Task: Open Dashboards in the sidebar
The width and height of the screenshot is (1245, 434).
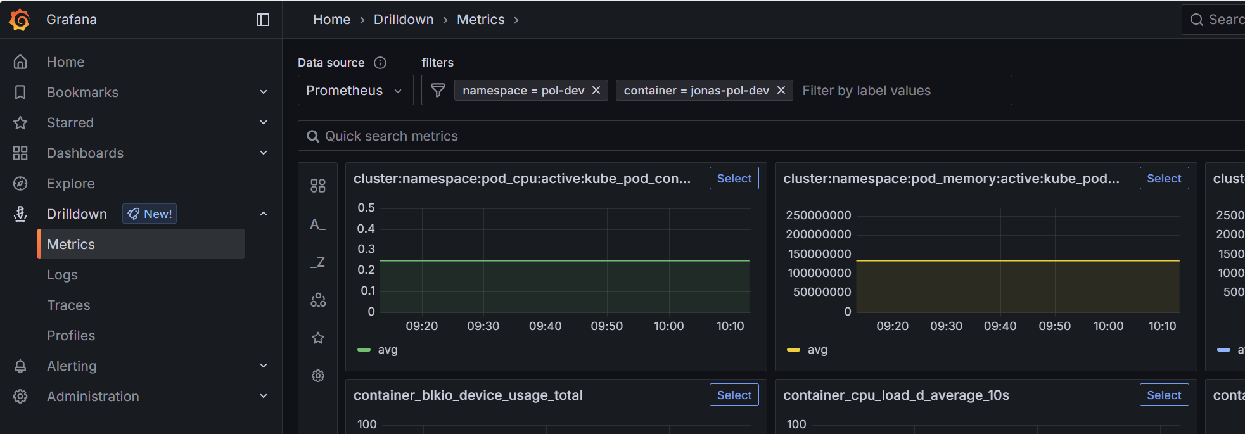Action: (86, 153)
